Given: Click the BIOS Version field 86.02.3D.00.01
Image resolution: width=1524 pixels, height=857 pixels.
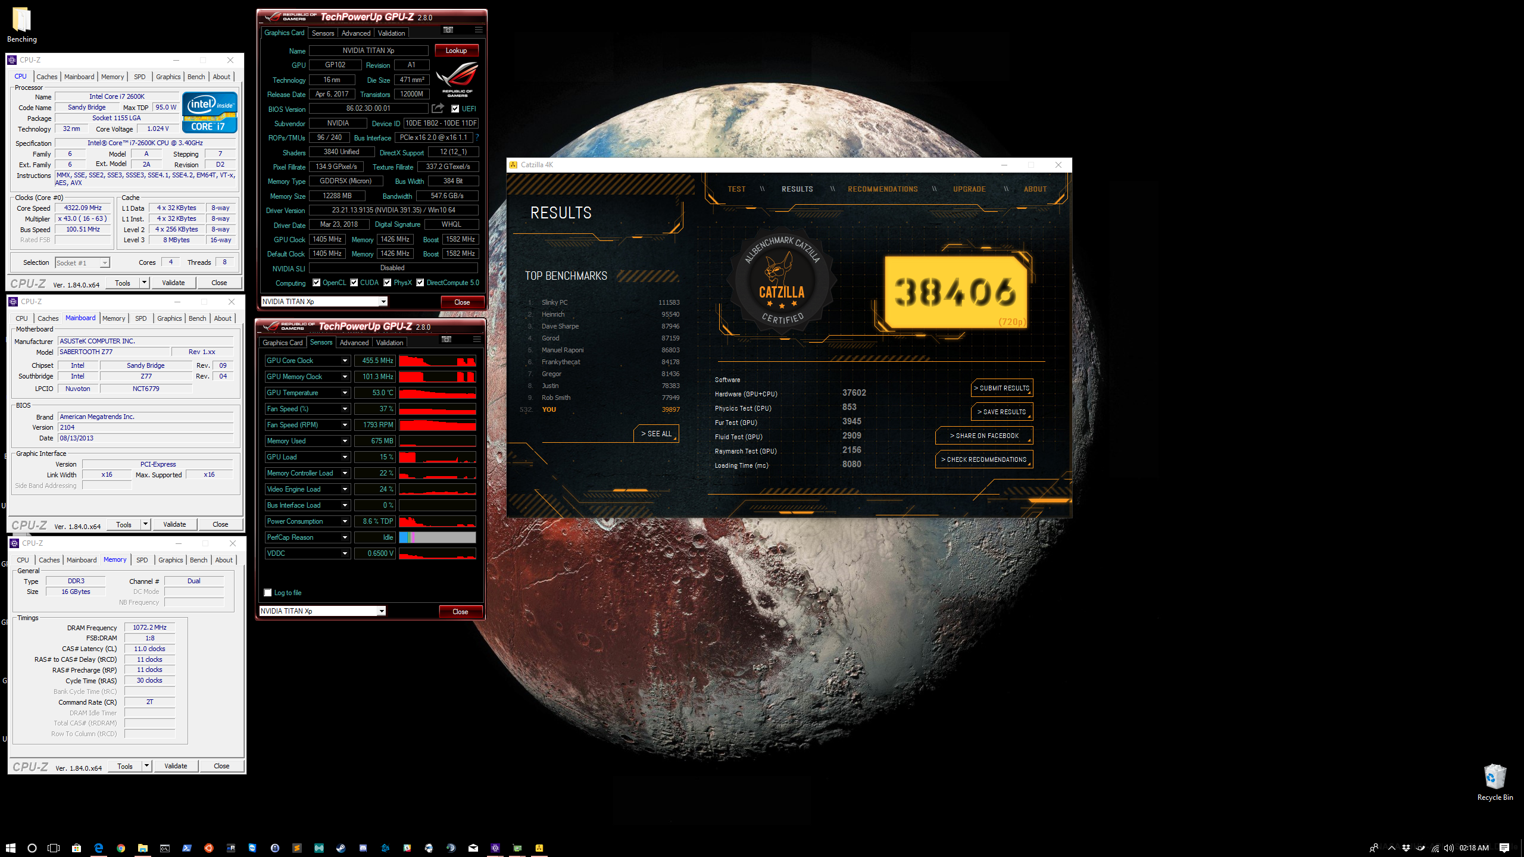Looking at the screenshot, I should click(x=368, y=108).
